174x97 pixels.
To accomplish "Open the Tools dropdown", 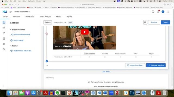I will [x=48, y=22].
